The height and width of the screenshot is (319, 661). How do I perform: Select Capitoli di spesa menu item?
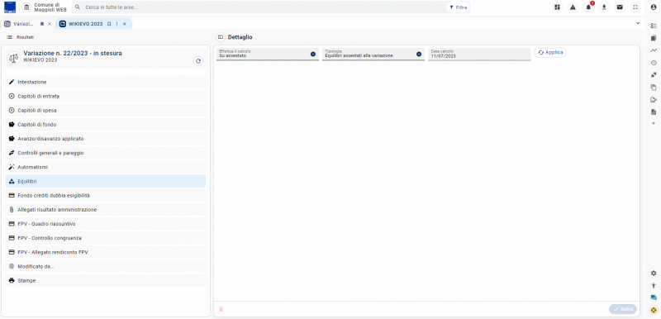pyautogui.click(x=106, y=111)
